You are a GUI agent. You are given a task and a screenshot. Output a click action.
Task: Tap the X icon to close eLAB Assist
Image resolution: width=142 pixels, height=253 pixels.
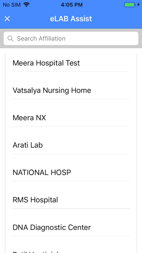7,19
